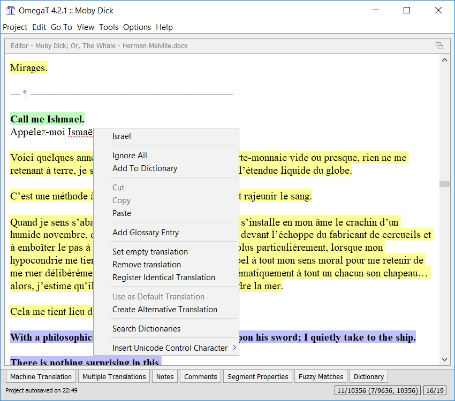The height and width of the screenshot is (401, 455).
Task: Open the Notes pane
Action: 165,376
